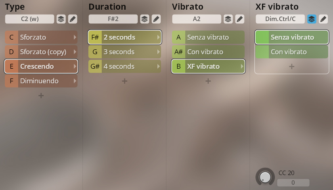Toggle the active blue layers icon in XF vibrato
This screenshot has width=333, height=190.
312,19
